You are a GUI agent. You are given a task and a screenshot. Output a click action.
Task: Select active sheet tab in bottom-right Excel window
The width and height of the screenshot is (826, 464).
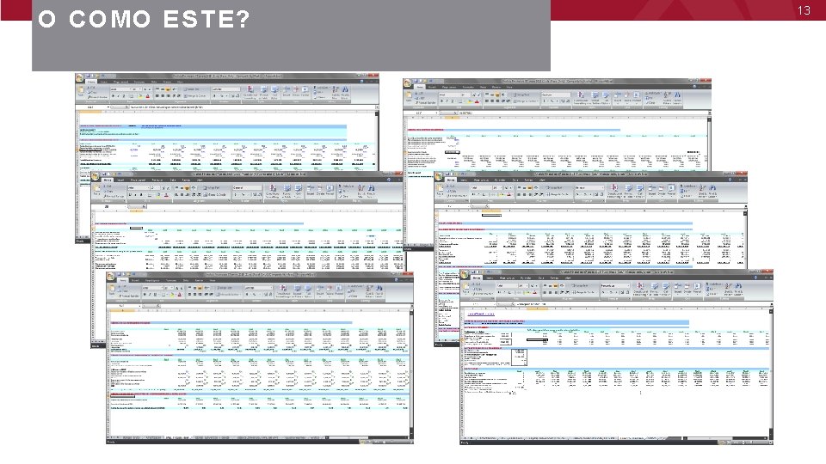pyautogui.click(x=632, y=438)
